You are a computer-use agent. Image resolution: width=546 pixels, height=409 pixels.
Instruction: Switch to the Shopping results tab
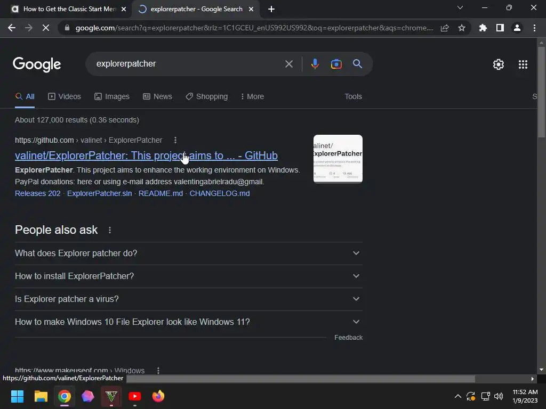click(207, 97)
